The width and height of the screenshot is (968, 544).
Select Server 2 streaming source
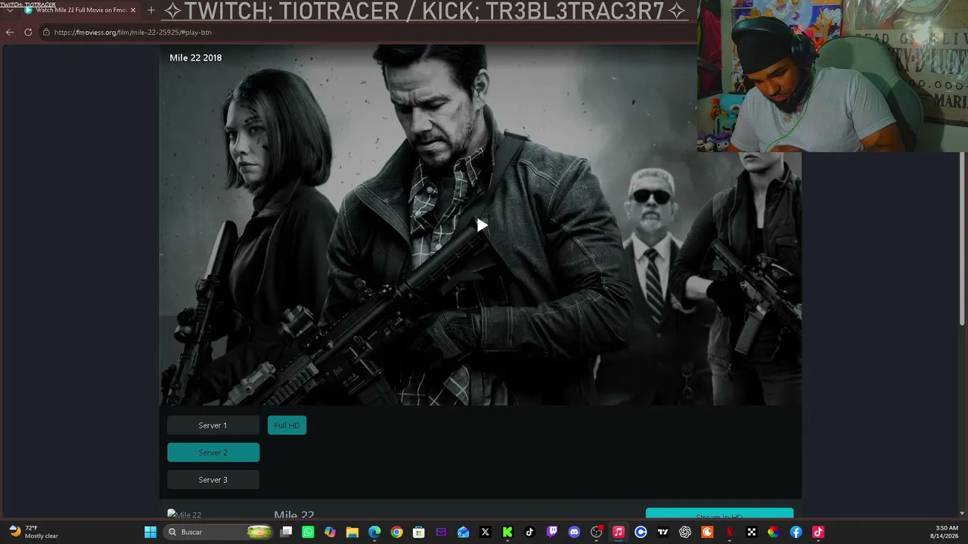[x=213, y=453]
